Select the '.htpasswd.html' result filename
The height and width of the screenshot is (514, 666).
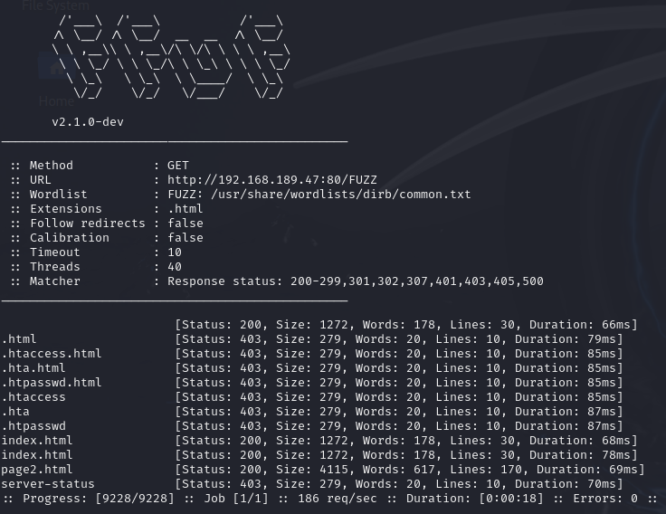(x=52, y=382)
